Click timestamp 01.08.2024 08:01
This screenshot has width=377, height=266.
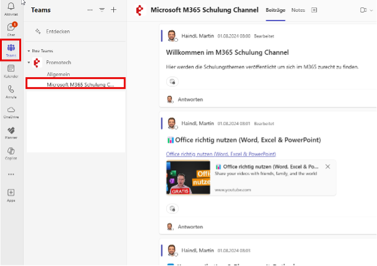point(234,124)
